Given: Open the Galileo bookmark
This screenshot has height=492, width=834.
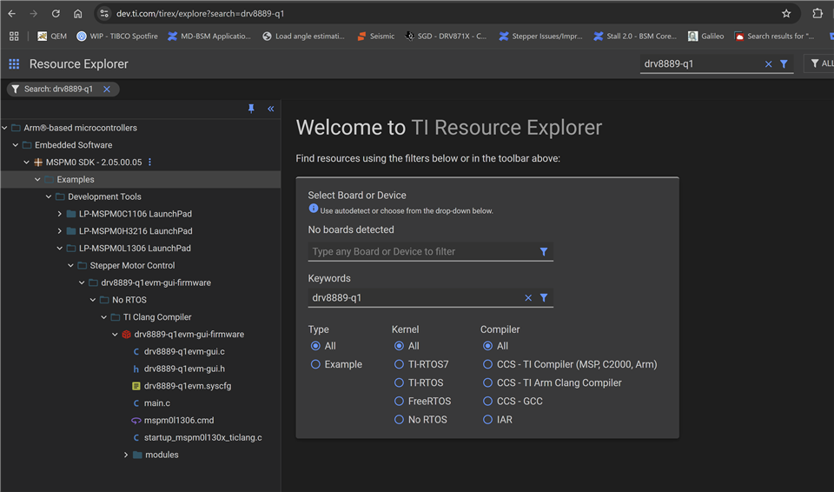Looking at the screenshot, I should [x=705, y=37].
